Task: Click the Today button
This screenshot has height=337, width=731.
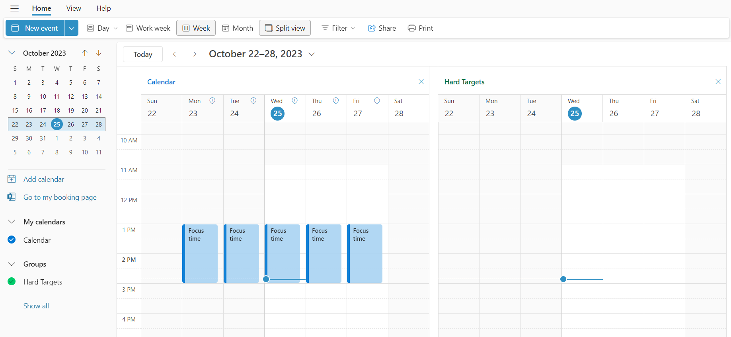Action: tap(143, 54)
